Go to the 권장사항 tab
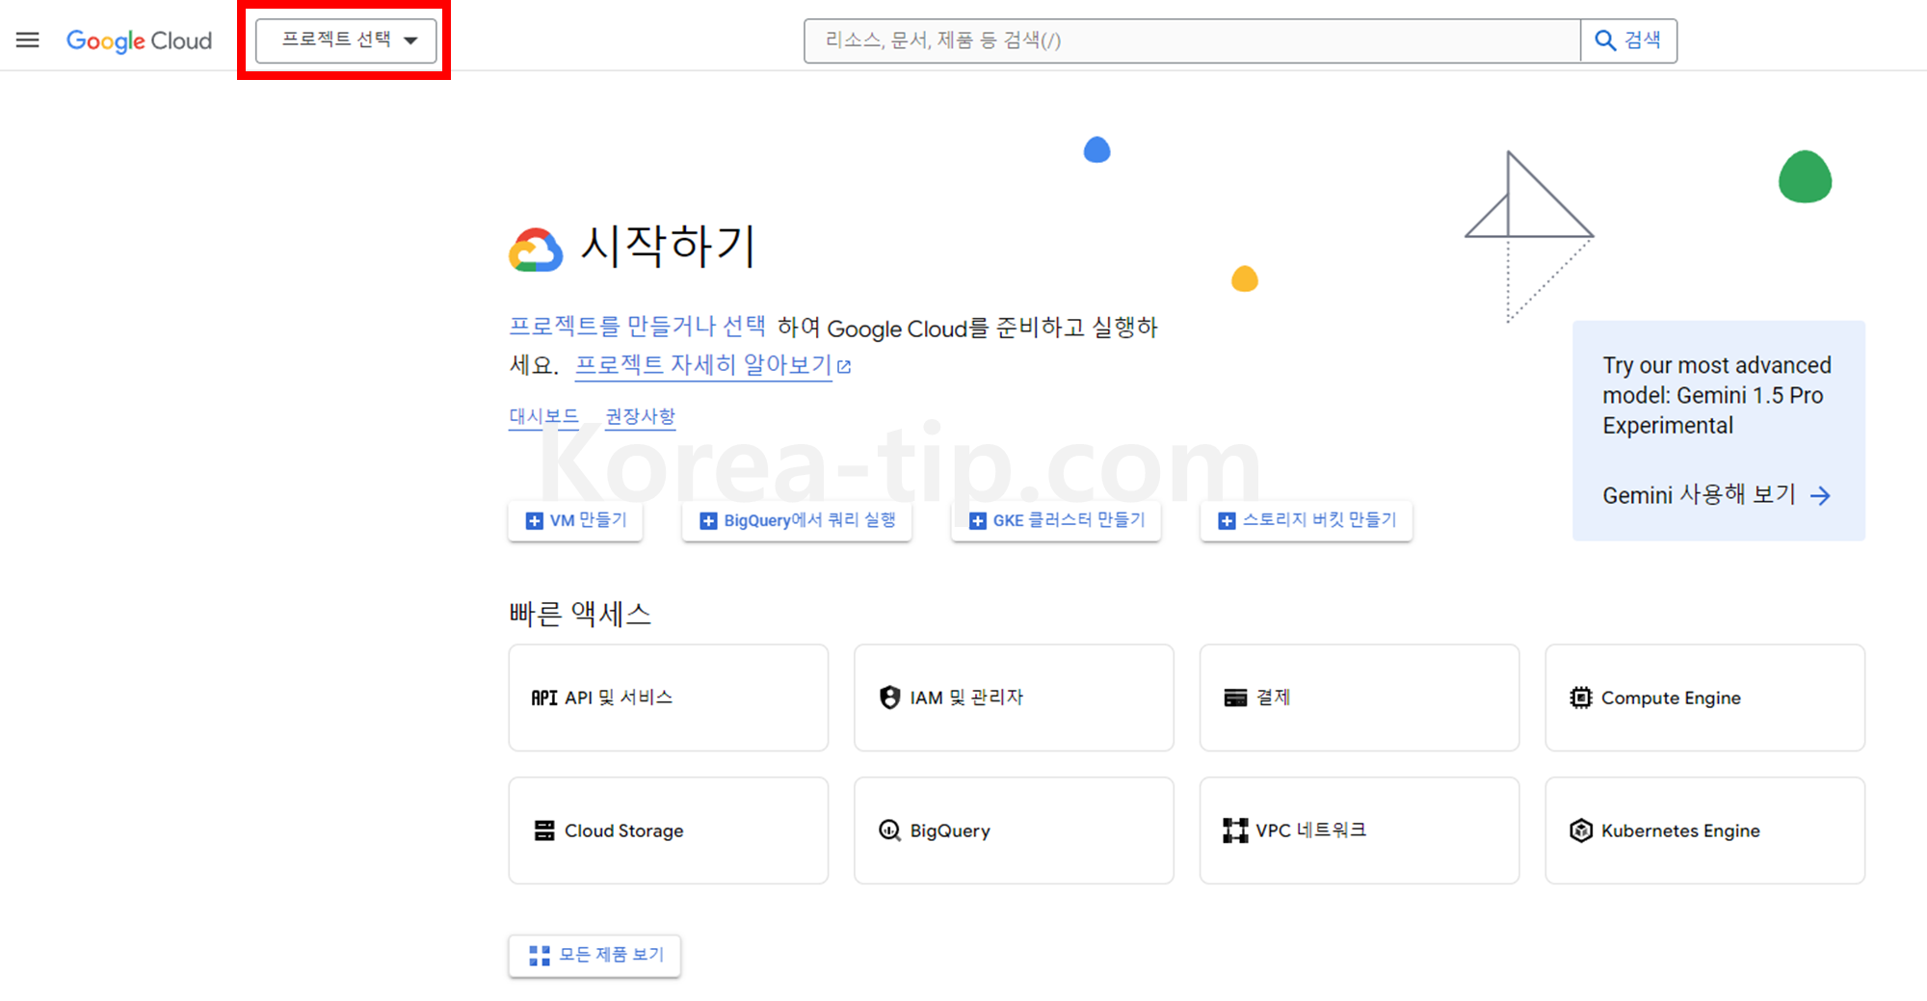The image size is (1927, 1001). tap(640, 416)
